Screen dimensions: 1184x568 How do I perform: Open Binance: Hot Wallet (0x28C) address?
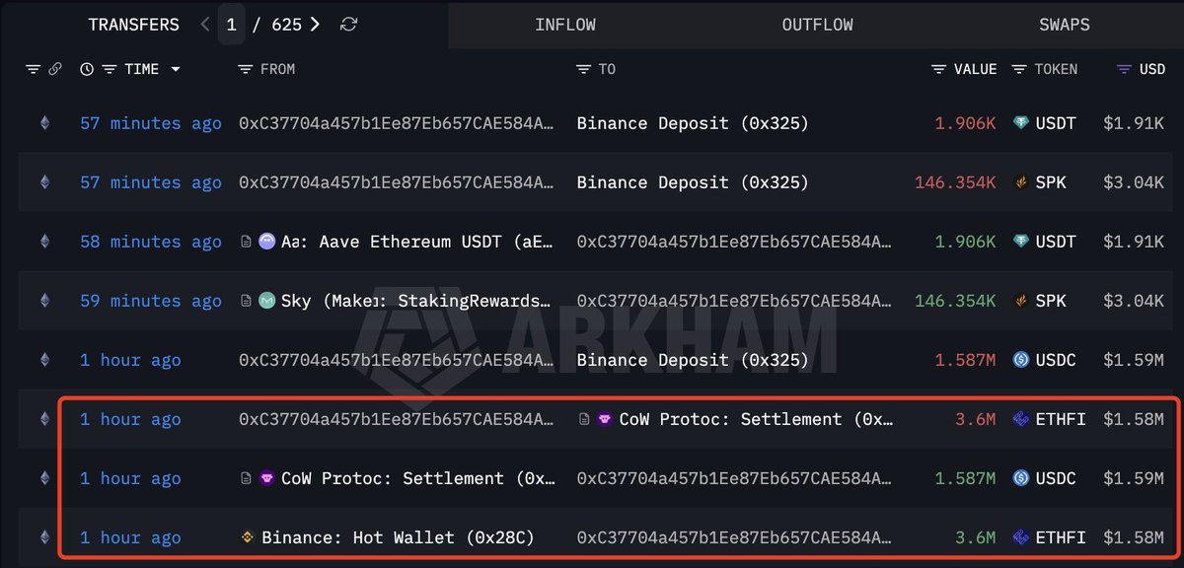(398, 537)
